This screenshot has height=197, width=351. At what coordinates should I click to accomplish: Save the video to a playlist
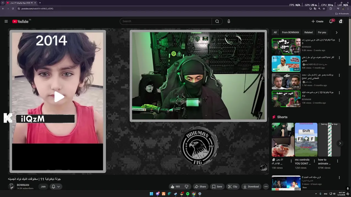pos(217,187)
